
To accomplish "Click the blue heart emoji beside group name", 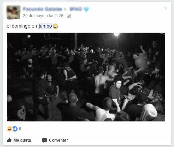I will pyautogui.click(x=86, y=9).
